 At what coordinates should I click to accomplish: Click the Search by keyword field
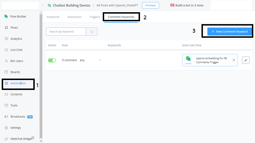pos(66,32)
